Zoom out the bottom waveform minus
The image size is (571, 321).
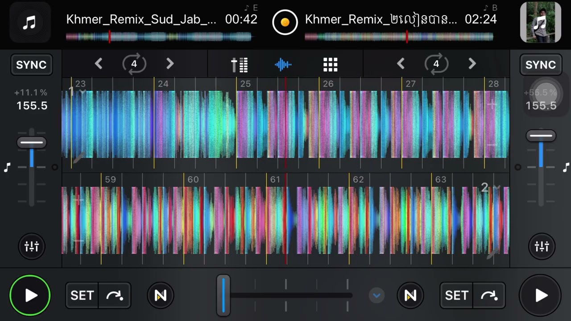point(79,241)
